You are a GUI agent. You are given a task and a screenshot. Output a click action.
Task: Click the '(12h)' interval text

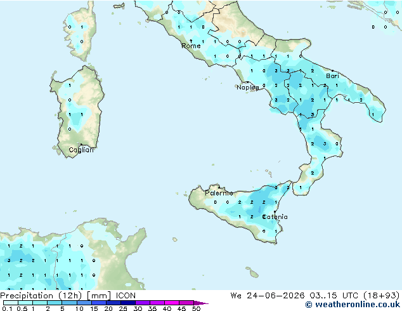(70, 296)
